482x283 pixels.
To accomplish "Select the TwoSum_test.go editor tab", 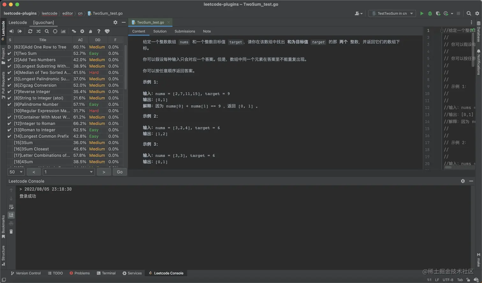I will tap(150, 22).
